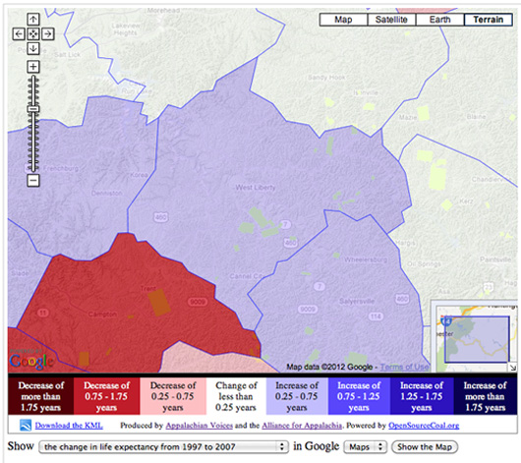The image size is (521, 463).
Task: Switch to Satellite map view
Action: click(x=391, y=20)
